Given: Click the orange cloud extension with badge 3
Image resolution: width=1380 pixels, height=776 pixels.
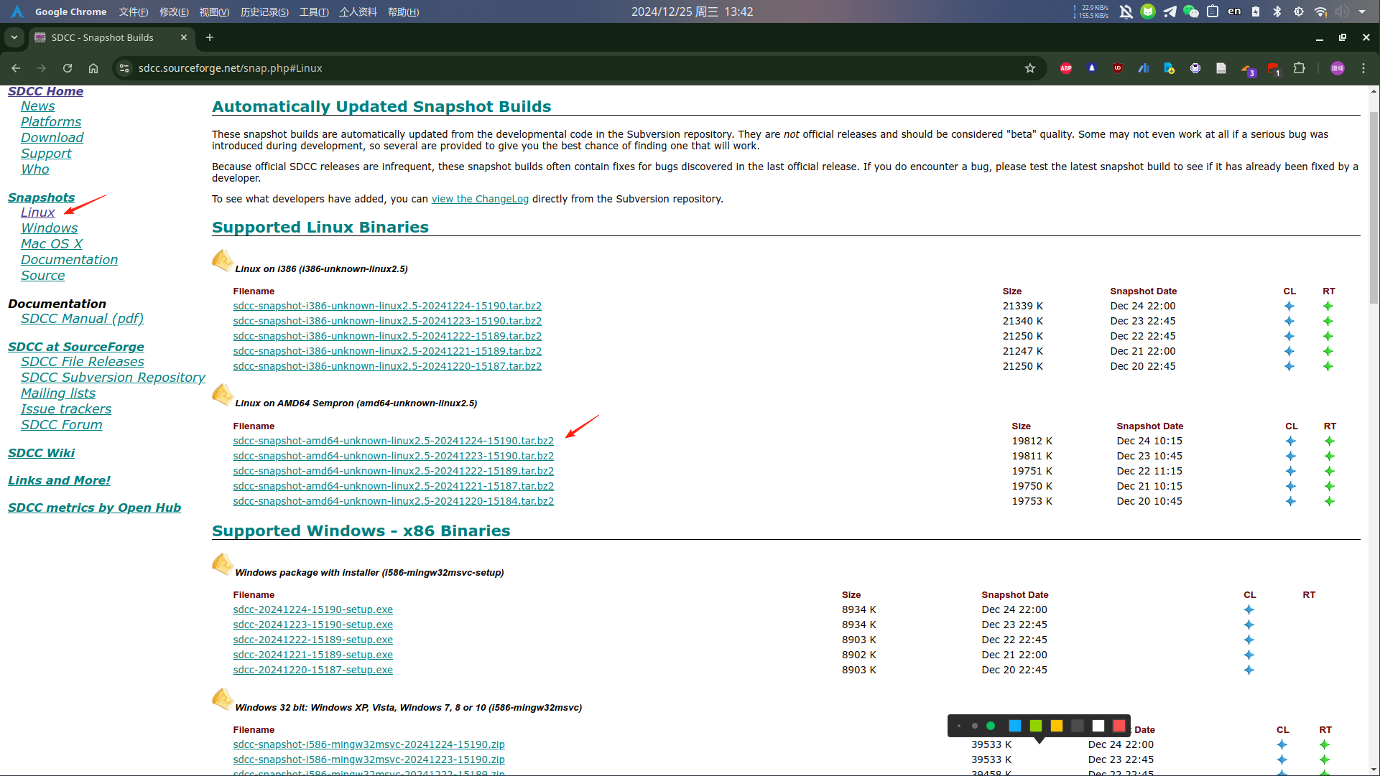Looking at the screenshot, I should pyautogui.click(x=1248, y=69).
